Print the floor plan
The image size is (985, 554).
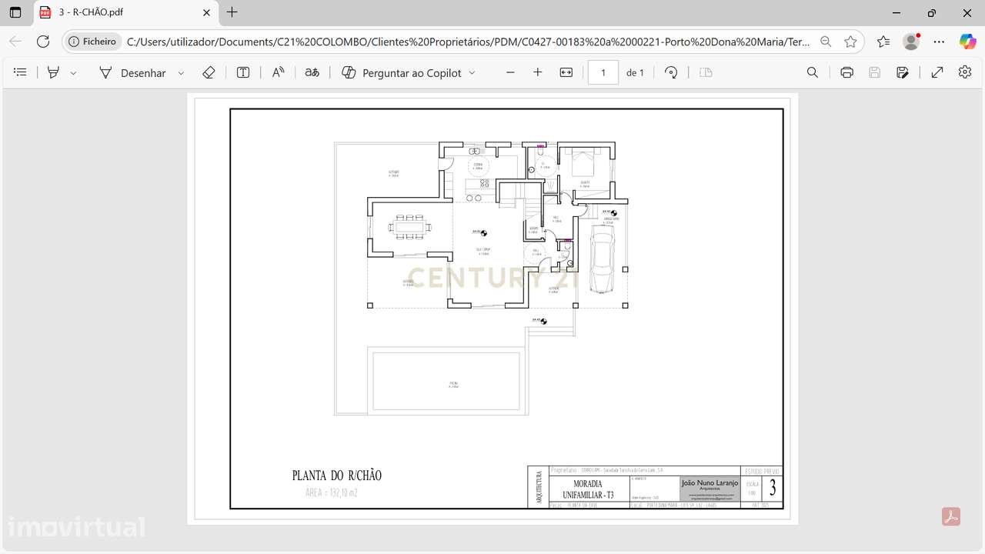pos(846,72)
